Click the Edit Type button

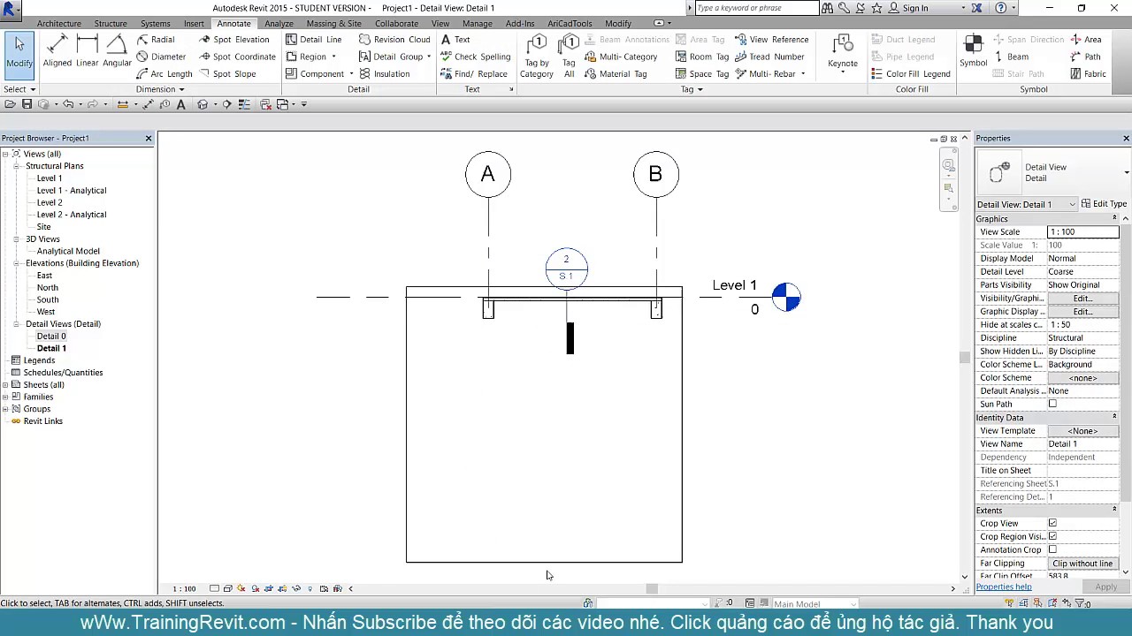(x=1104, y=204)
